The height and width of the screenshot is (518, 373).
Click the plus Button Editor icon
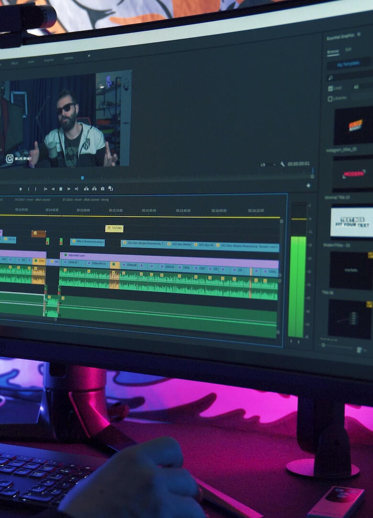click(x=308, y=185)
